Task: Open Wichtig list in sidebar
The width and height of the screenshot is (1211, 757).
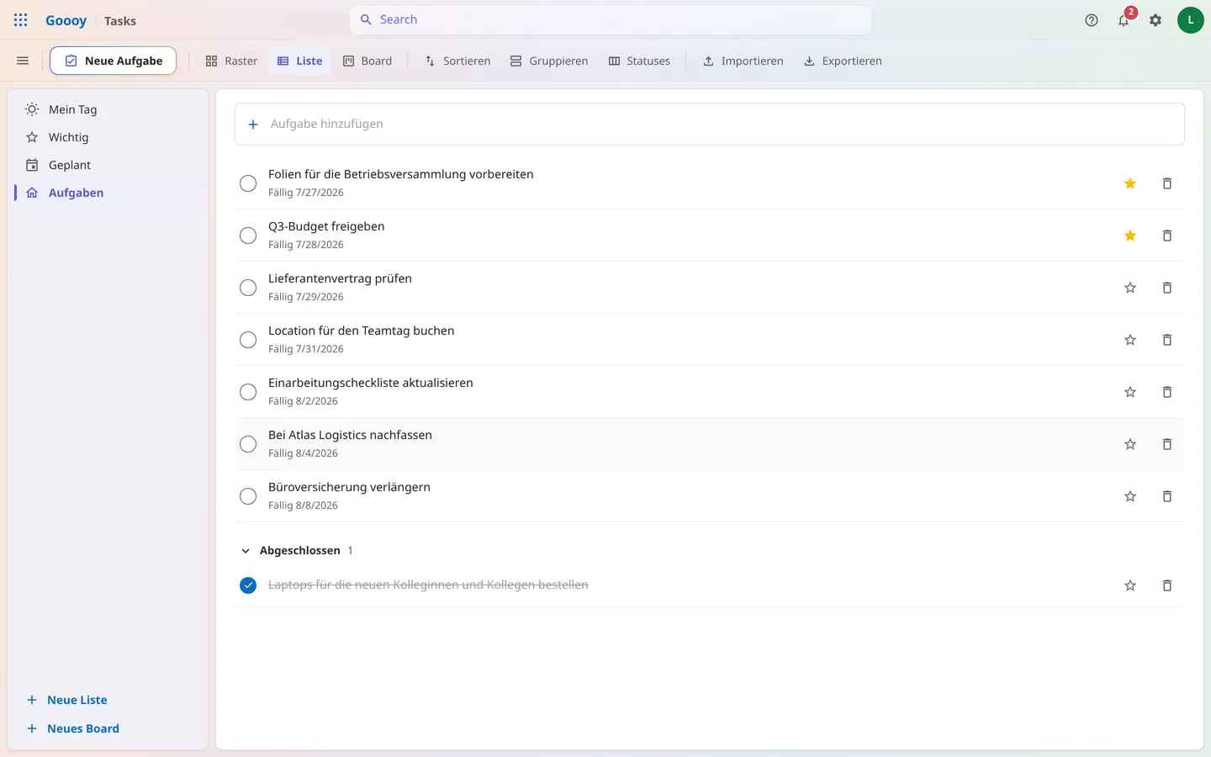Action: [108, 137]
